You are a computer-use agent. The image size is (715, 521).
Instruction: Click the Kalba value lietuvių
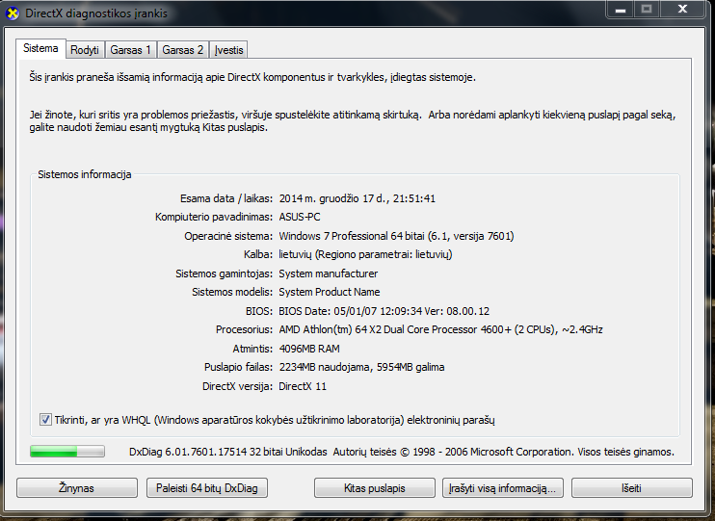365,254
